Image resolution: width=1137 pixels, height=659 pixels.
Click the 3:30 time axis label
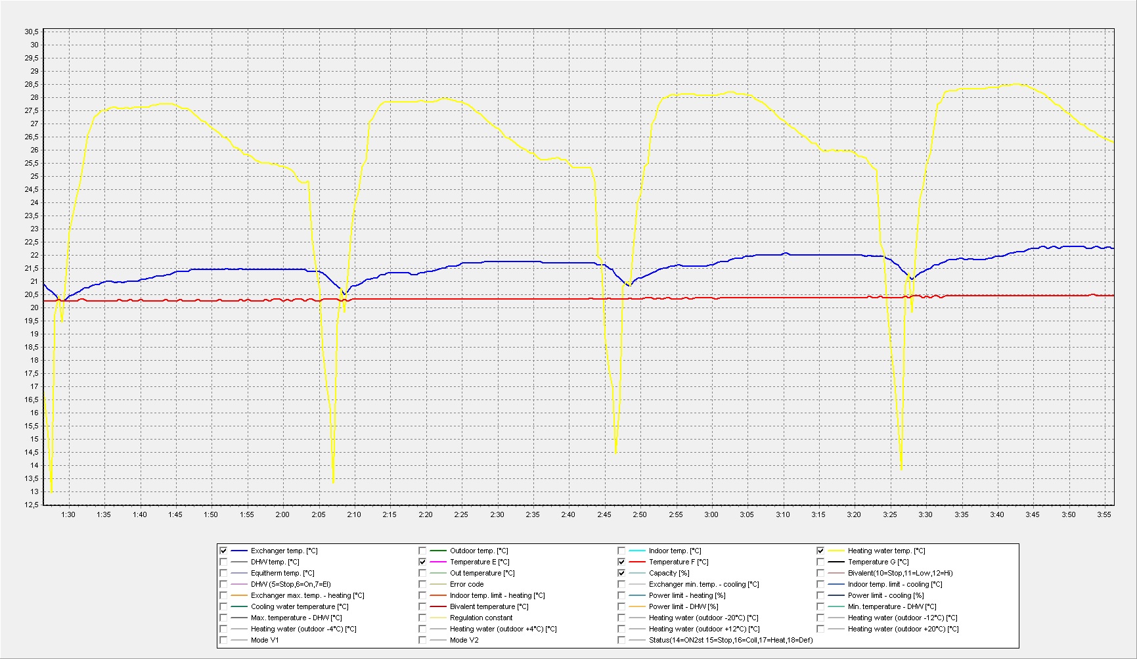tap(925, 514)
